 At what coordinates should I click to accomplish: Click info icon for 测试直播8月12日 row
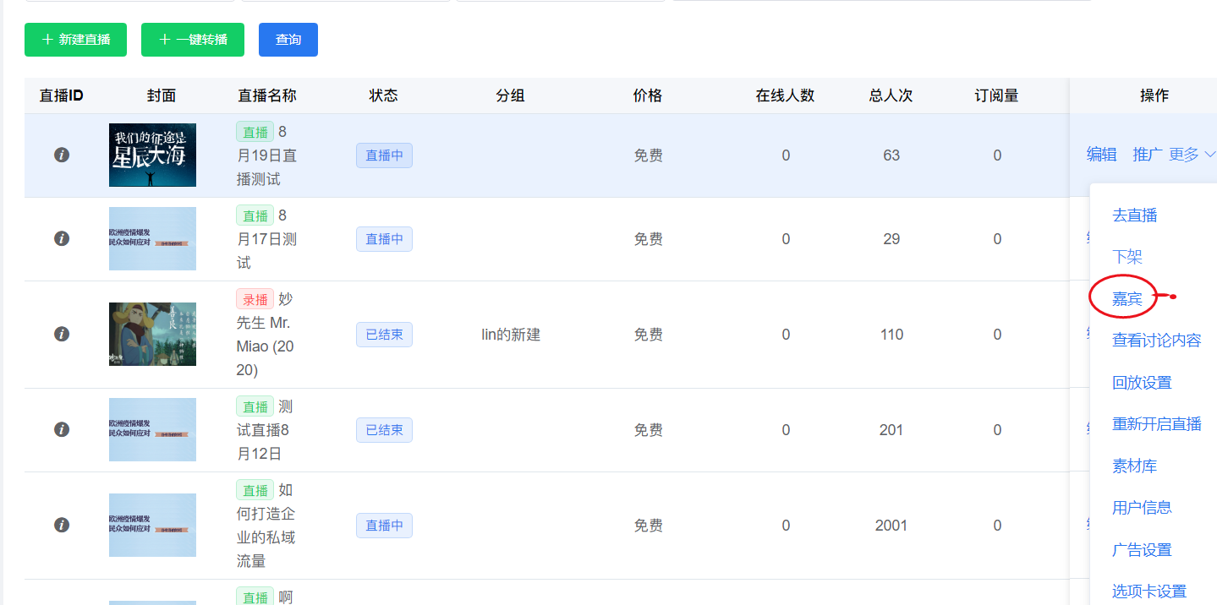pos(61,430)
